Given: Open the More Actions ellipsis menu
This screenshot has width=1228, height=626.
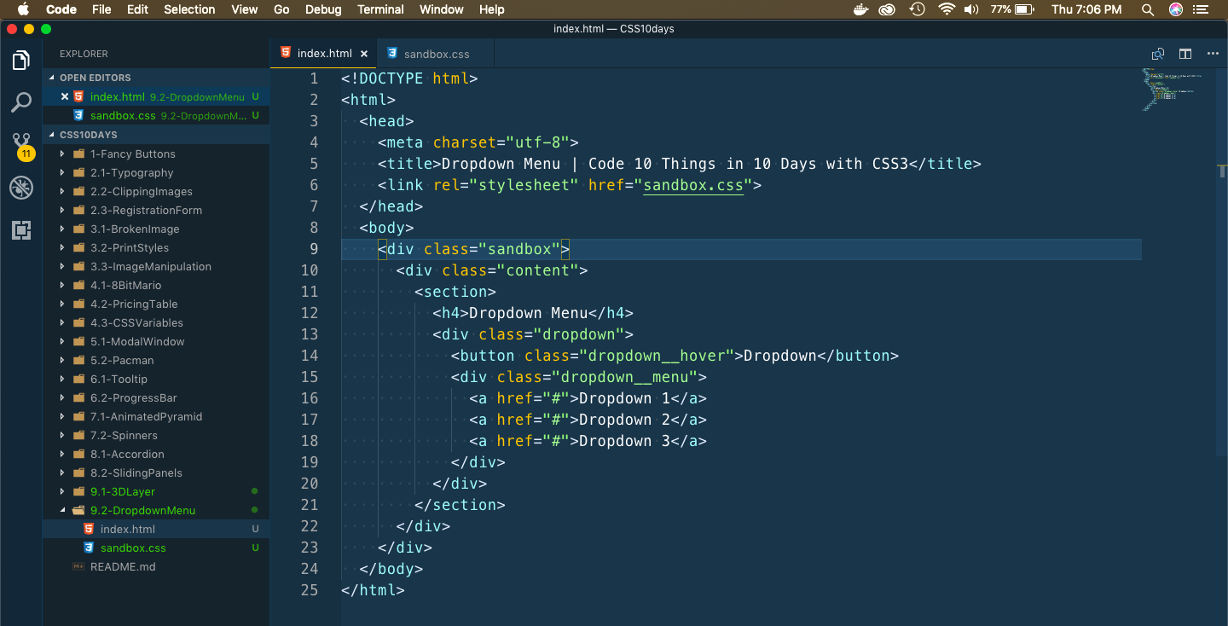Looking at the screenshot, I should click(1213, 54).
